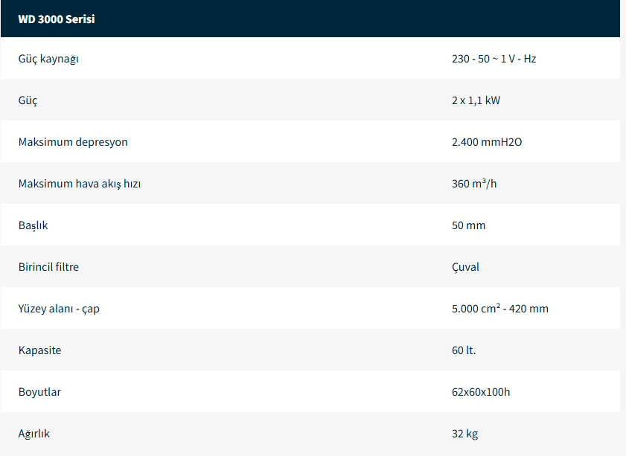The image size is (626, 456).
Task: Select the 'Güç' row label
Action: point(28,100)
